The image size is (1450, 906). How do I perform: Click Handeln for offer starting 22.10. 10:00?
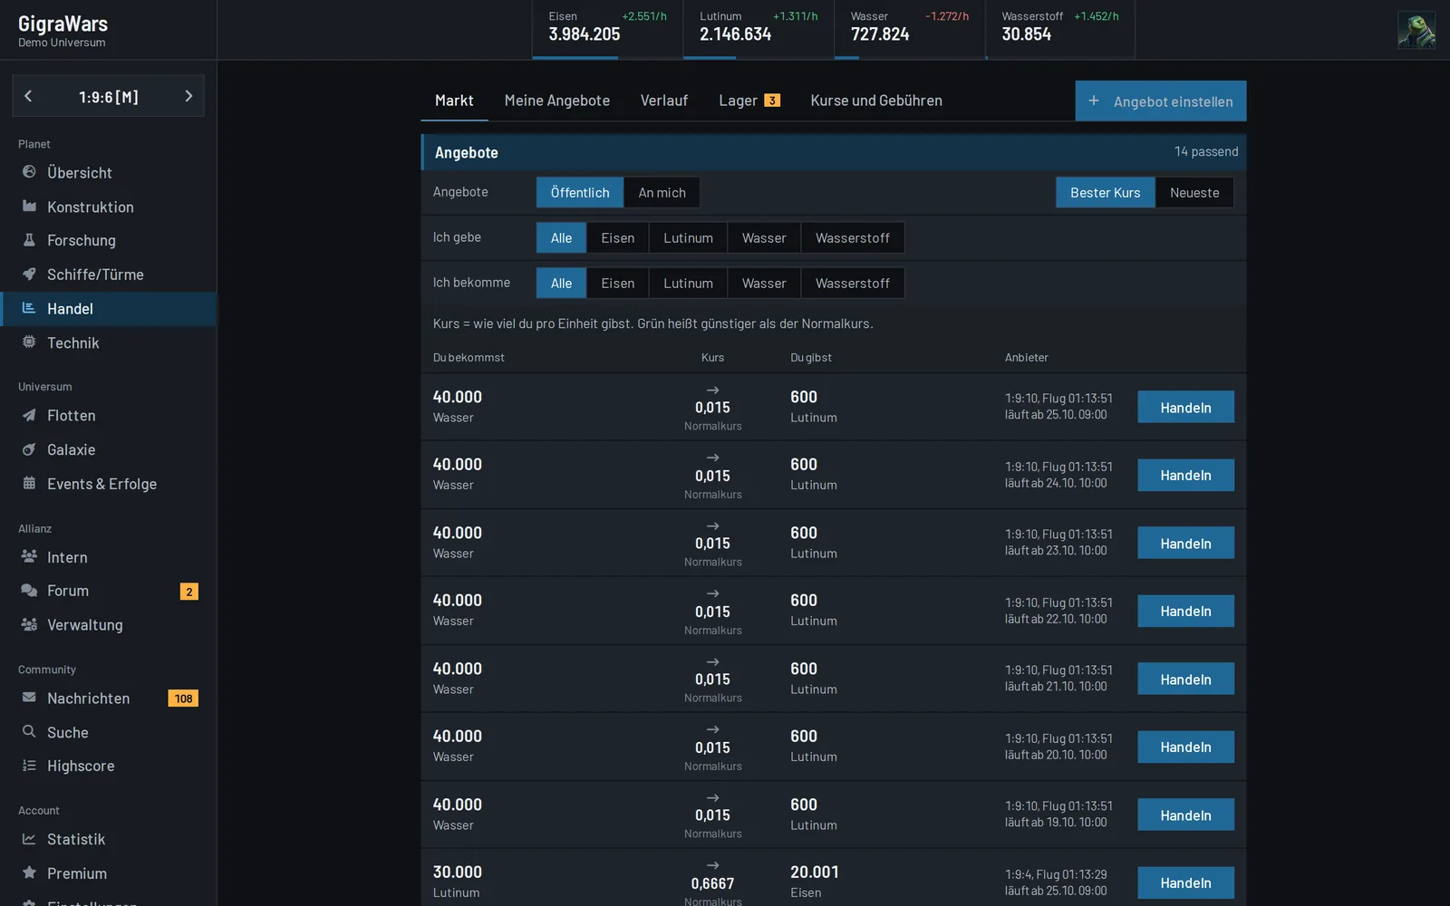point(1185,611)
